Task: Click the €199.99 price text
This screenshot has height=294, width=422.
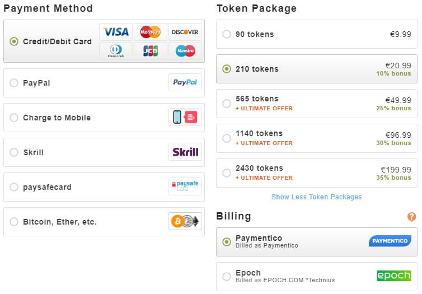Action: click(396, 170)
